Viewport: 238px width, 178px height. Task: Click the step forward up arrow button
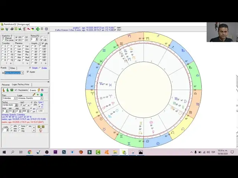(34, 127)
